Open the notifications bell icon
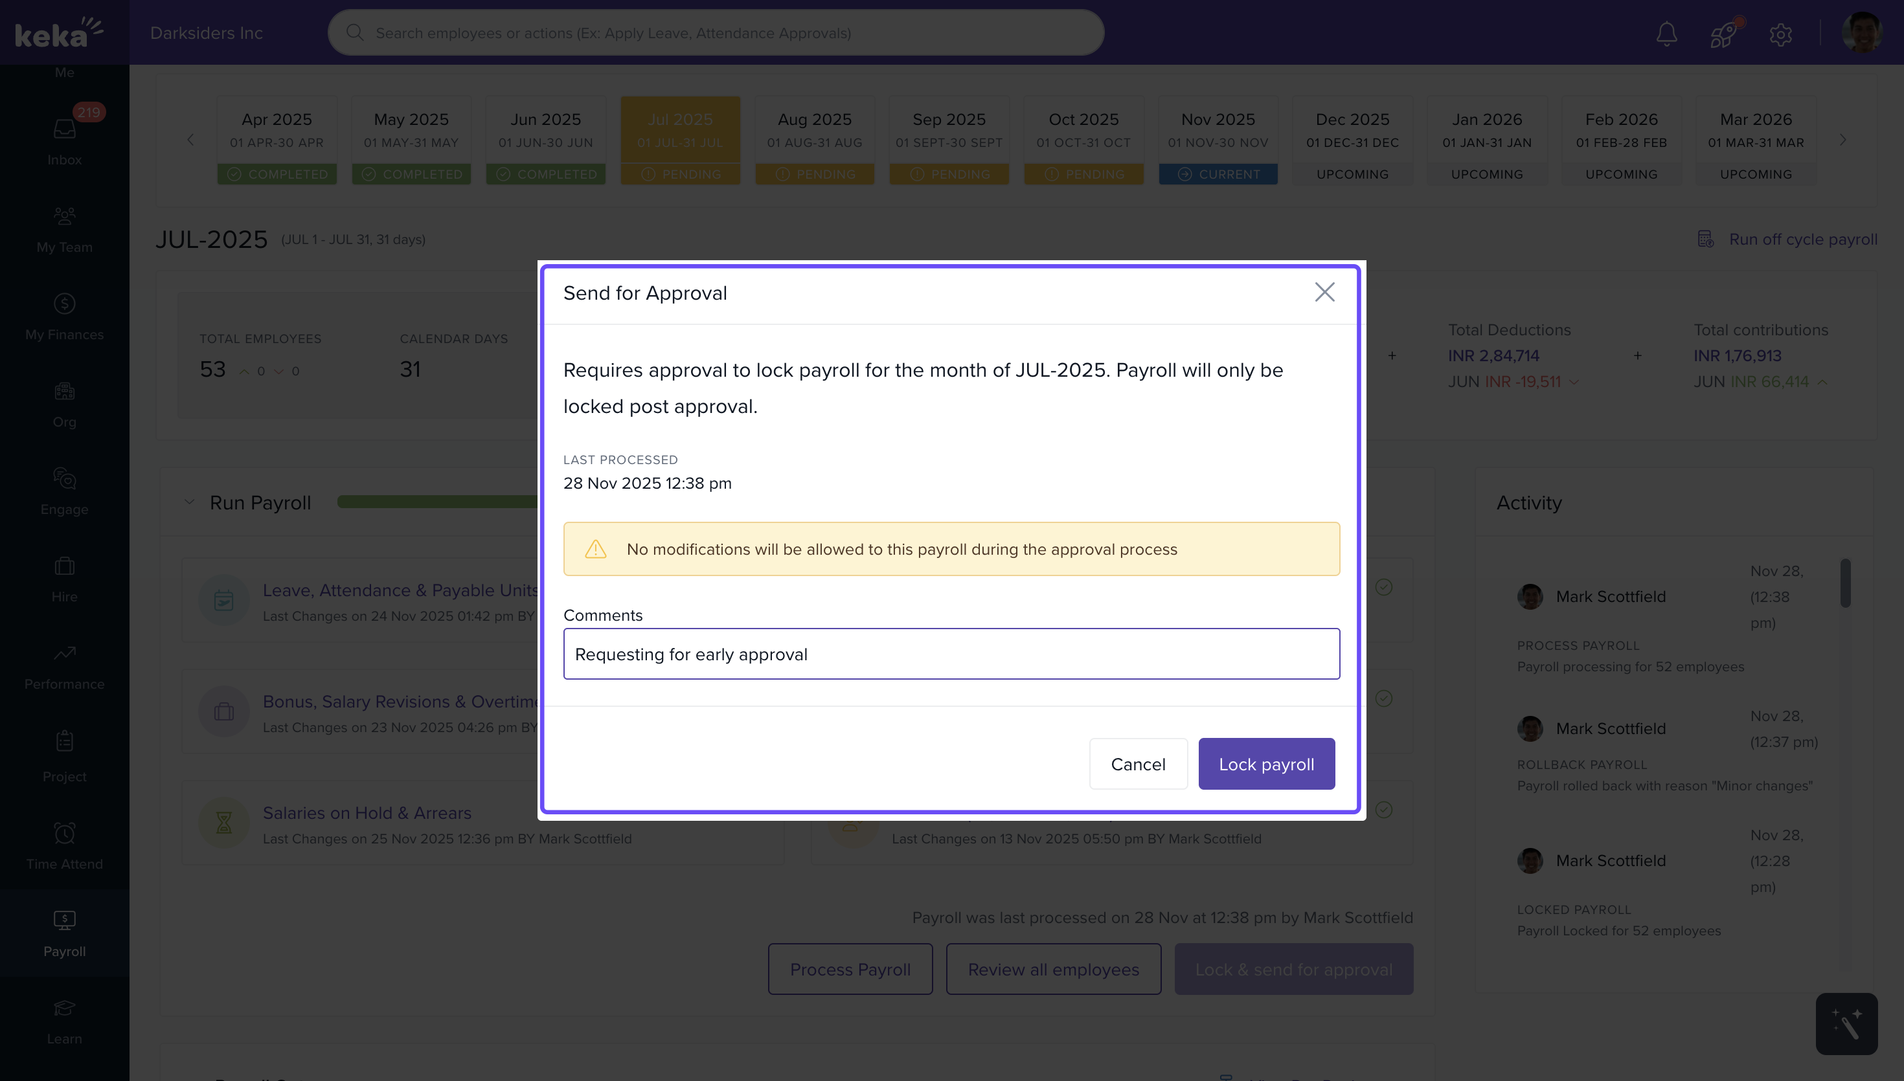 1666,34
